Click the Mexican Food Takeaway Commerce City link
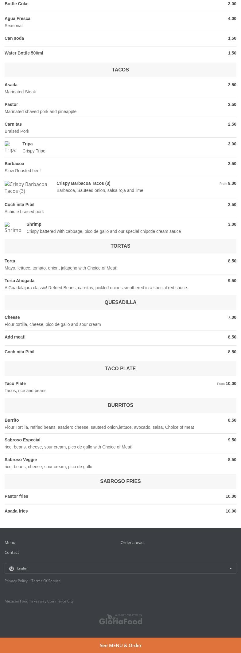The image size is (241, 653). [39, 601]
